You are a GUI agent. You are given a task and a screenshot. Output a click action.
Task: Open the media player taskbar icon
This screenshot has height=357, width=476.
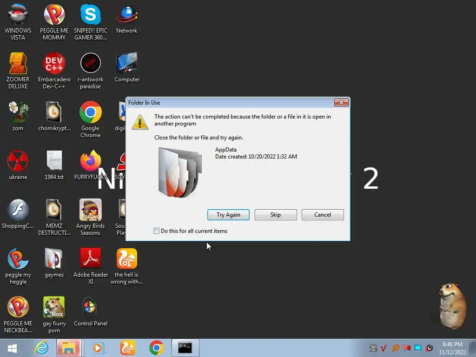pos(98,348)
